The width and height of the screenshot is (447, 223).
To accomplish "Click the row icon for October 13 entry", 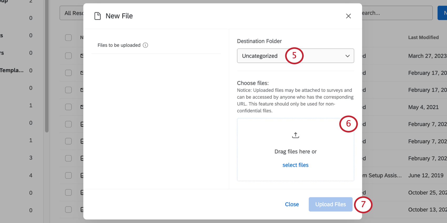I will (82, 210).
